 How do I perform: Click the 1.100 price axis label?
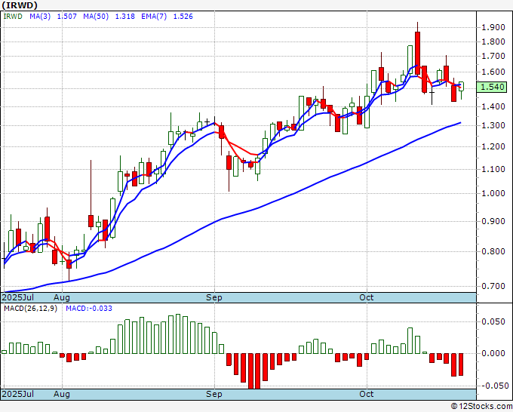click(493, 169)
